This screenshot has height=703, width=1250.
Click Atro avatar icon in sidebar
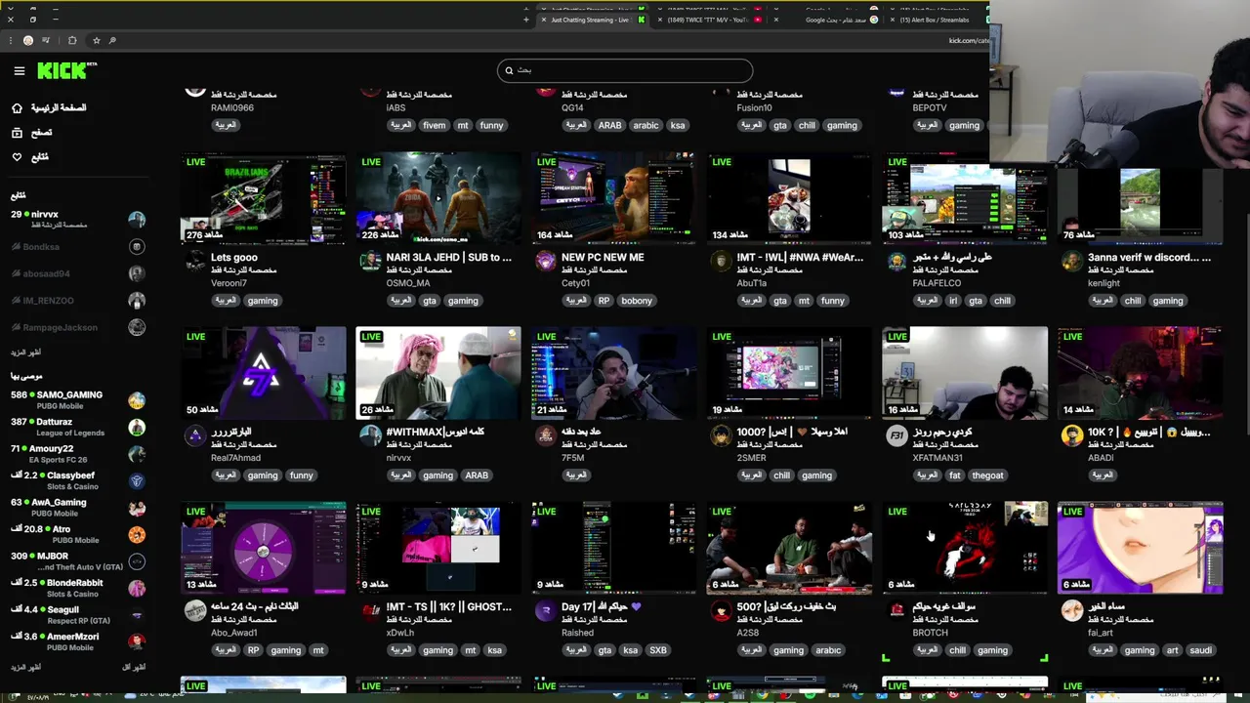pos(137,534)
